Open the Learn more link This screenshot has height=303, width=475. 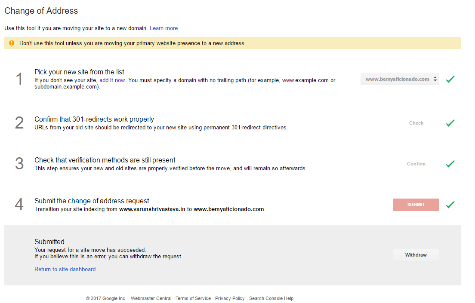163,28
